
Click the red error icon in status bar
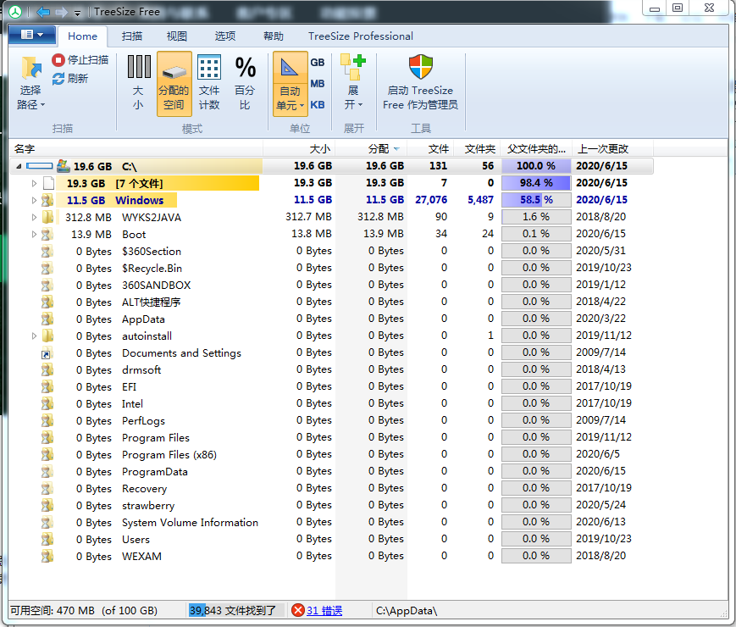point(297,610)
